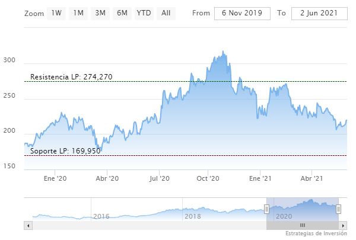Click the To date input field
The image size is (356, 240).
[319, 14]
